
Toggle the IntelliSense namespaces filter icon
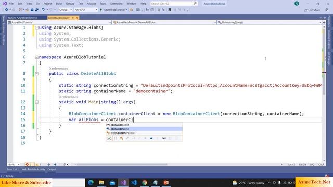tap(116, 138)
